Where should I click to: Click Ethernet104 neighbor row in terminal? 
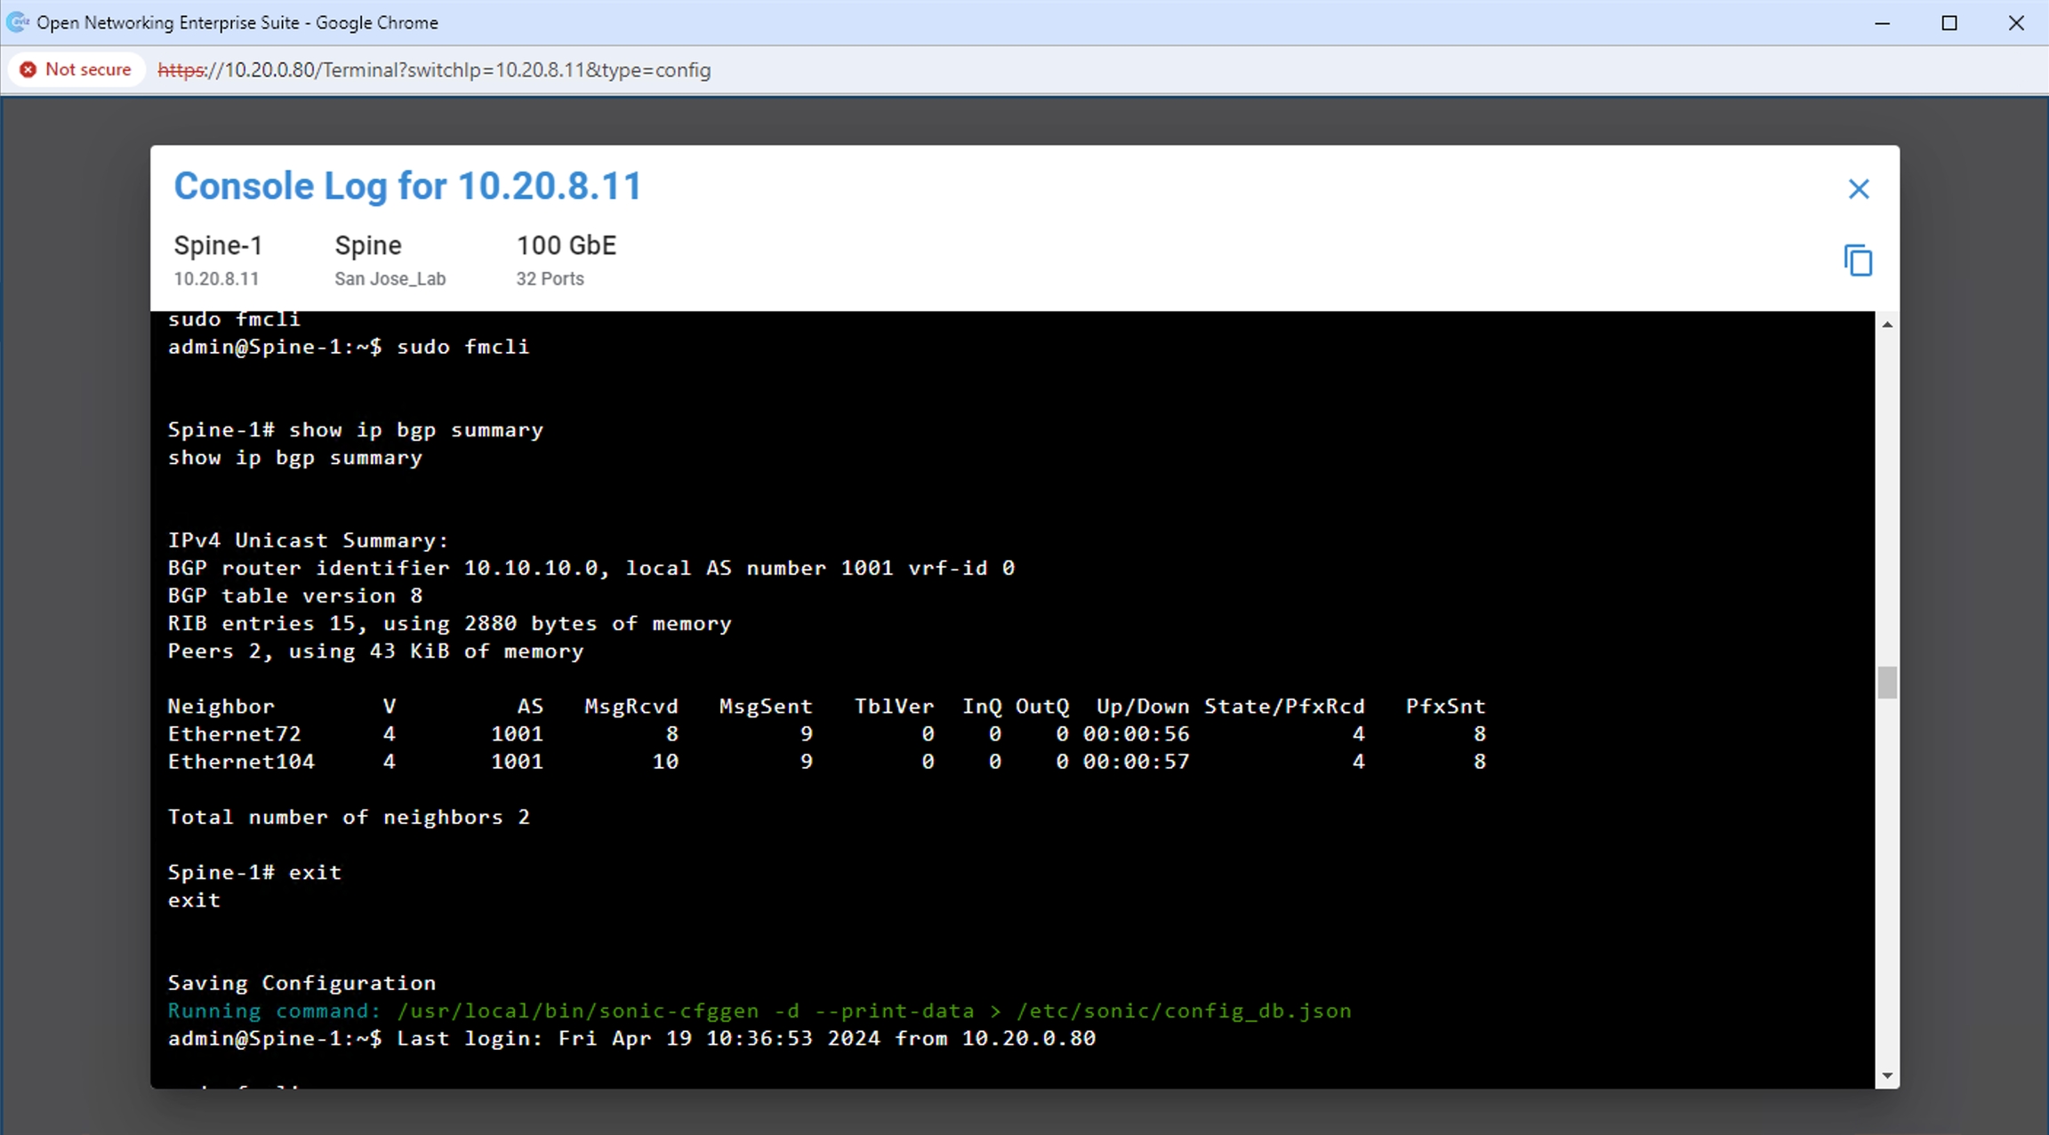pos(241,762)
